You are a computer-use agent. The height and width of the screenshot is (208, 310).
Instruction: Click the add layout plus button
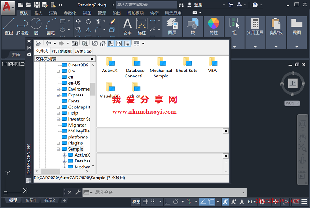coord(64,200)
